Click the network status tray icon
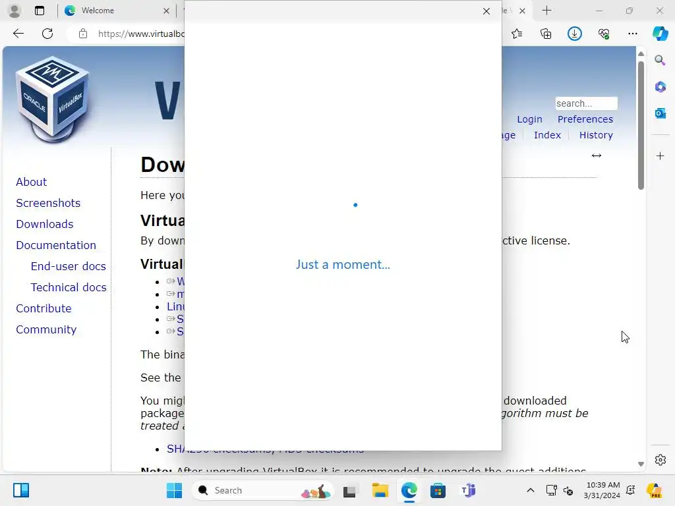The width and height of the screenshot is (675, 506). pyautogui.click(x=551, y=490)
